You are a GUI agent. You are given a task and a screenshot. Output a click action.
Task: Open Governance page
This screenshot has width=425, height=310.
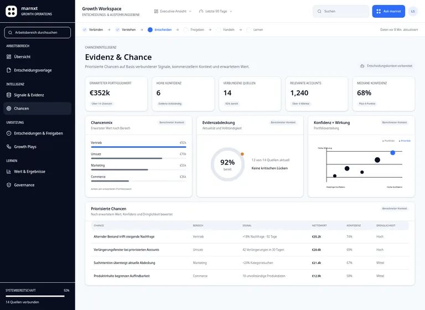[38, 185]
